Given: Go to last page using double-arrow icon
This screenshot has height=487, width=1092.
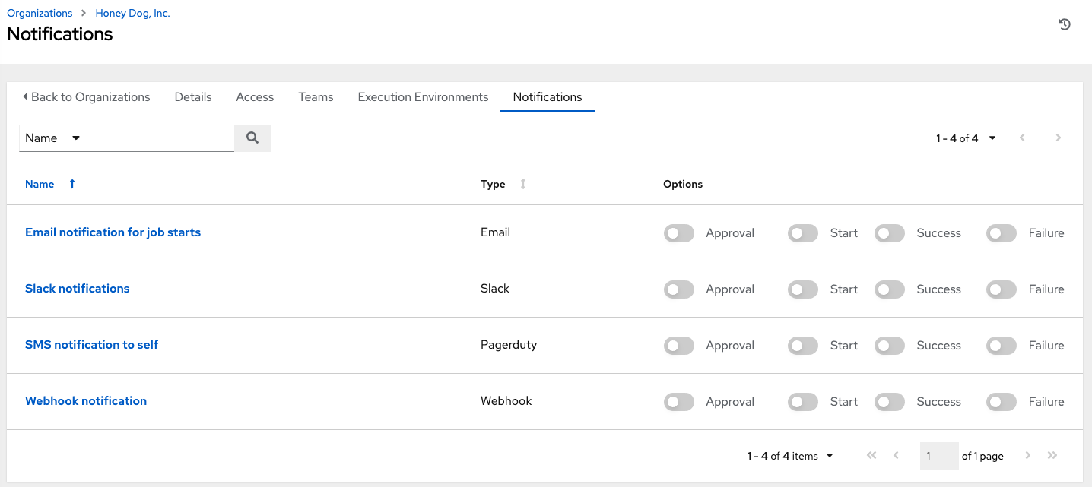Looking at the screenshot, I should [x=1052, y=455].
